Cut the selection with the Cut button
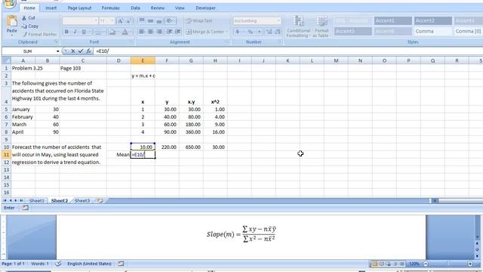Screen dimensions: 483x272 [x=29, y=18]
